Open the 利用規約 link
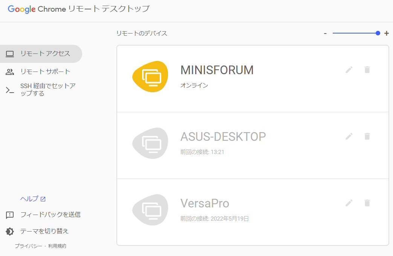Viewport: 393px width, 256px height. 57,246
